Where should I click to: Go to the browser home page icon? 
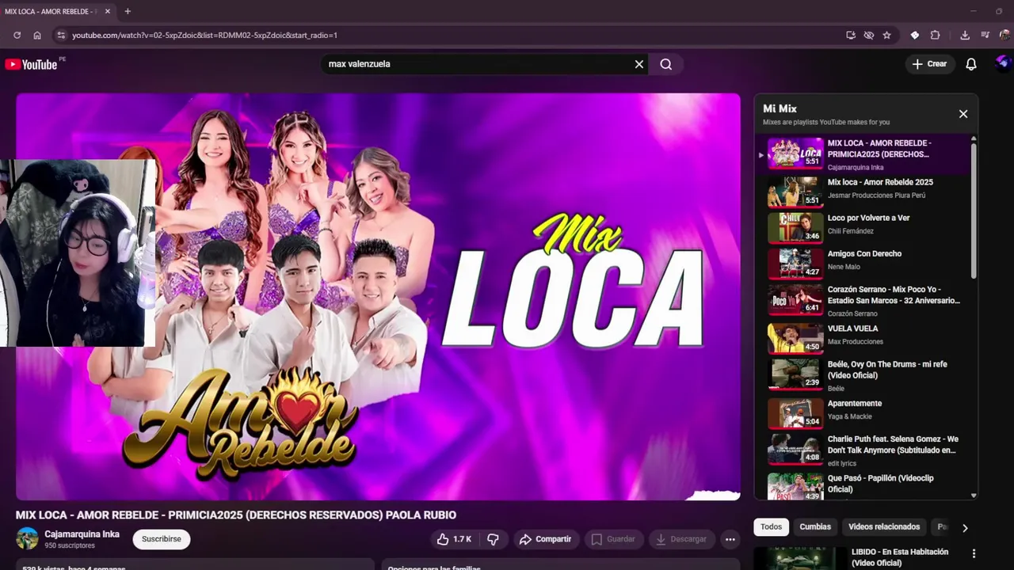click(x=37, y=35)
